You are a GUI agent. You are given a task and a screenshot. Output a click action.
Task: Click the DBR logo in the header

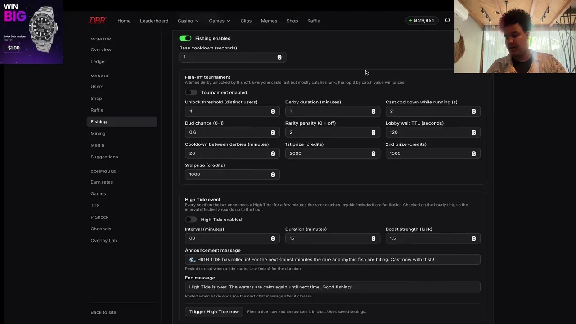coord(97,20)
